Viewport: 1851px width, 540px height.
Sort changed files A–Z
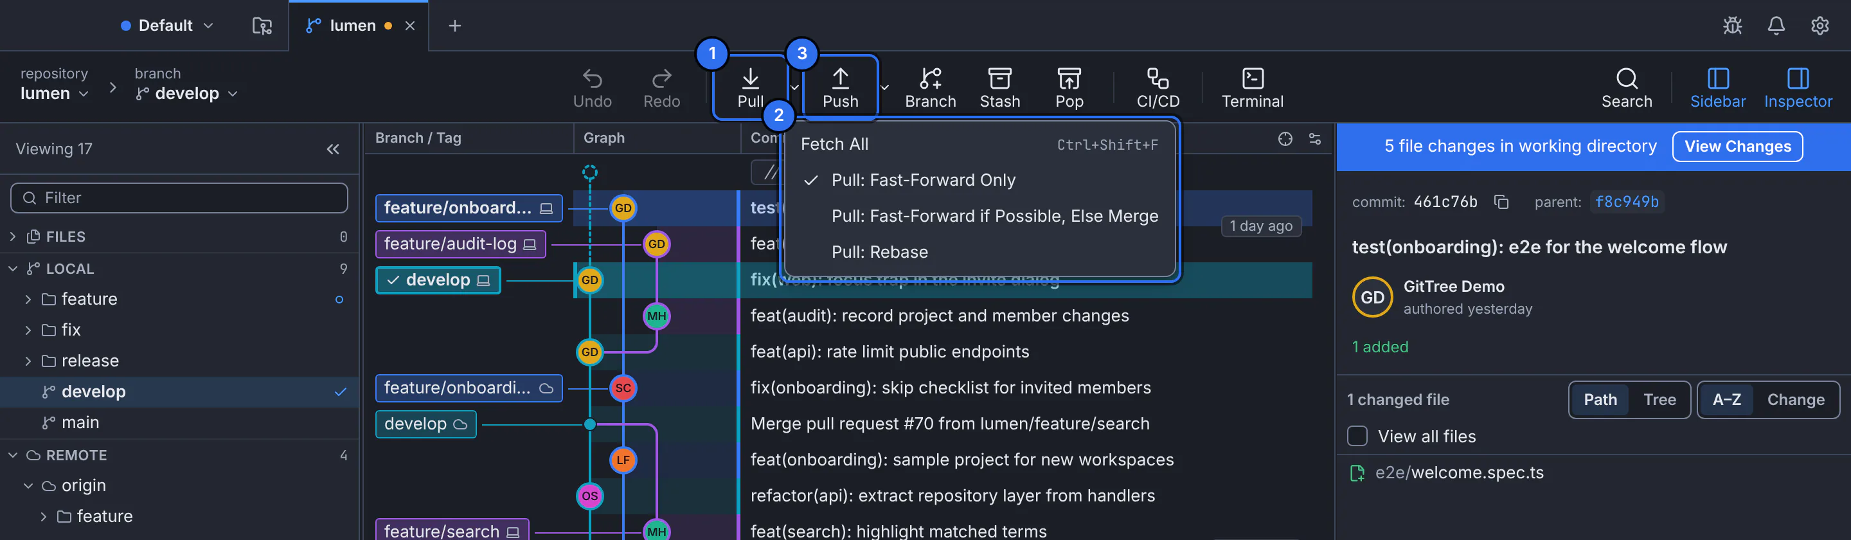[x=1726, y=400]
